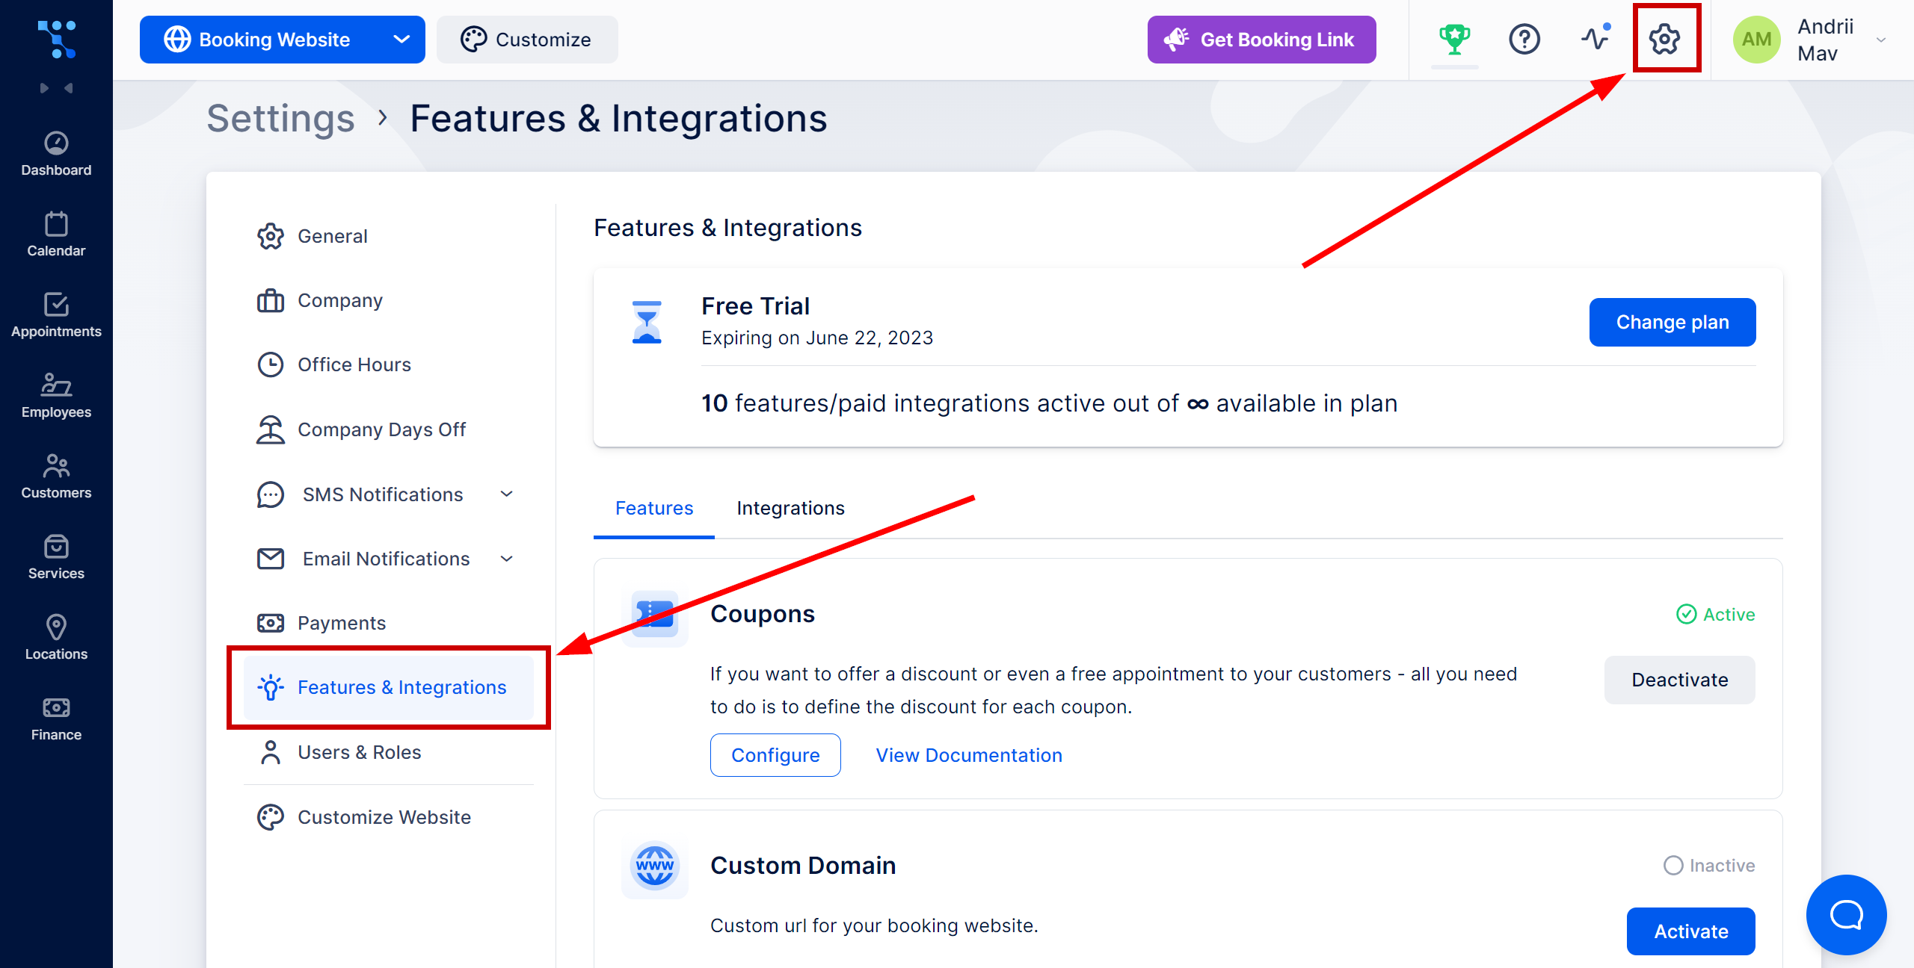The width and height of the screenshot is (1914, 968).
Task: Open Employees from the sidebar
Action: click(x=56, y=397)
